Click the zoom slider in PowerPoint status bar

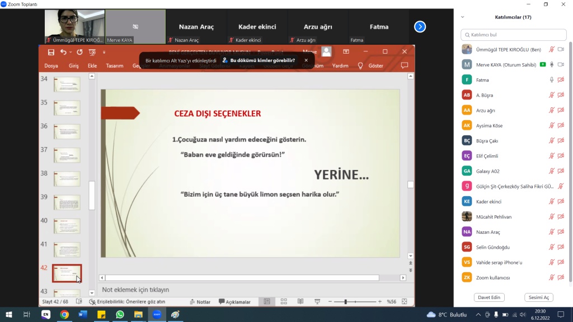pyautogui.click(x=345, y=302)
